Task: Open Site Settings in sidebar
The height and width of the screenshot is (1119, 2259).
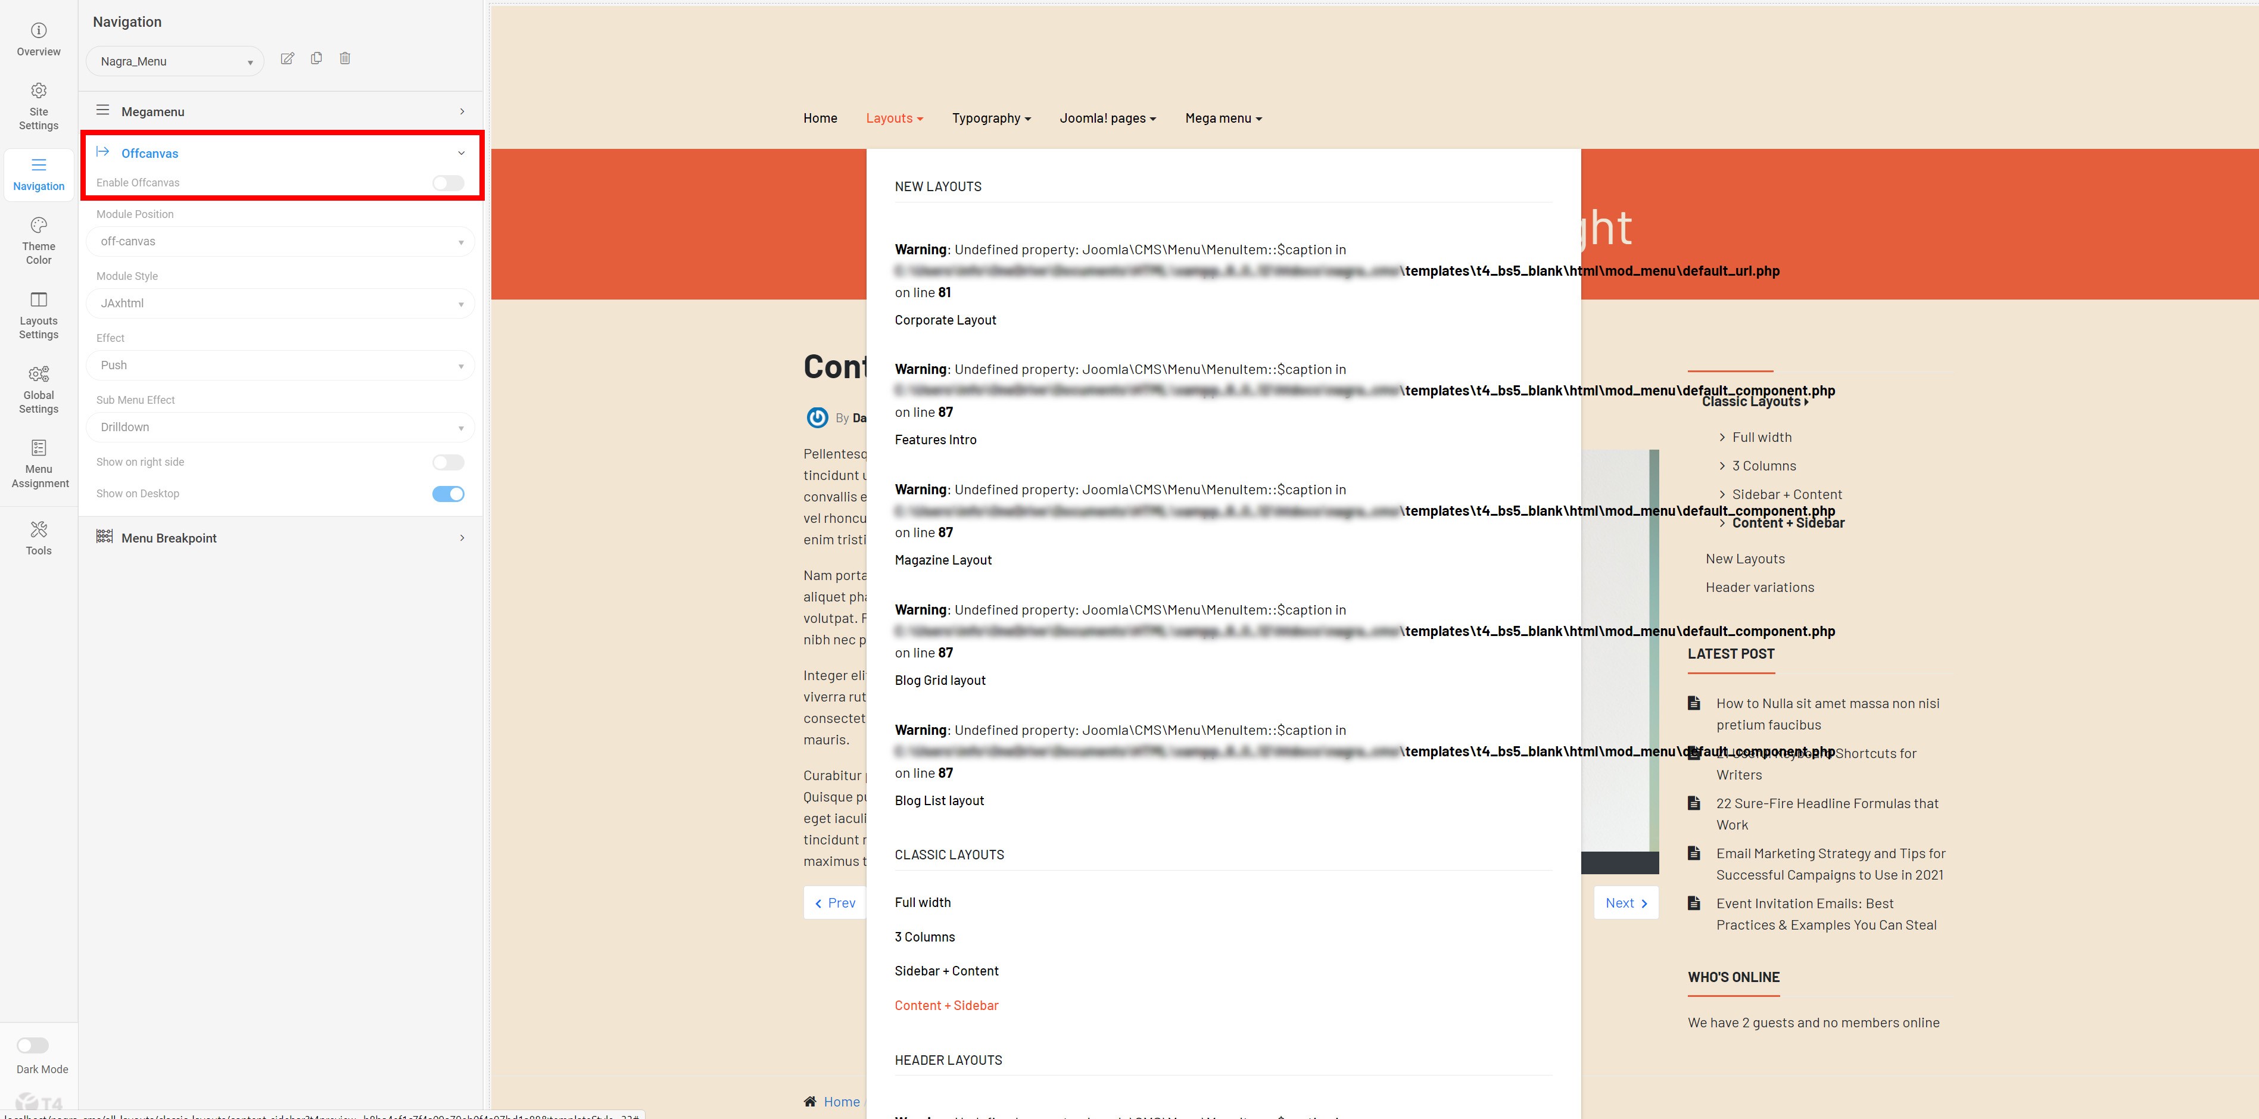Action: coord(39,106)
